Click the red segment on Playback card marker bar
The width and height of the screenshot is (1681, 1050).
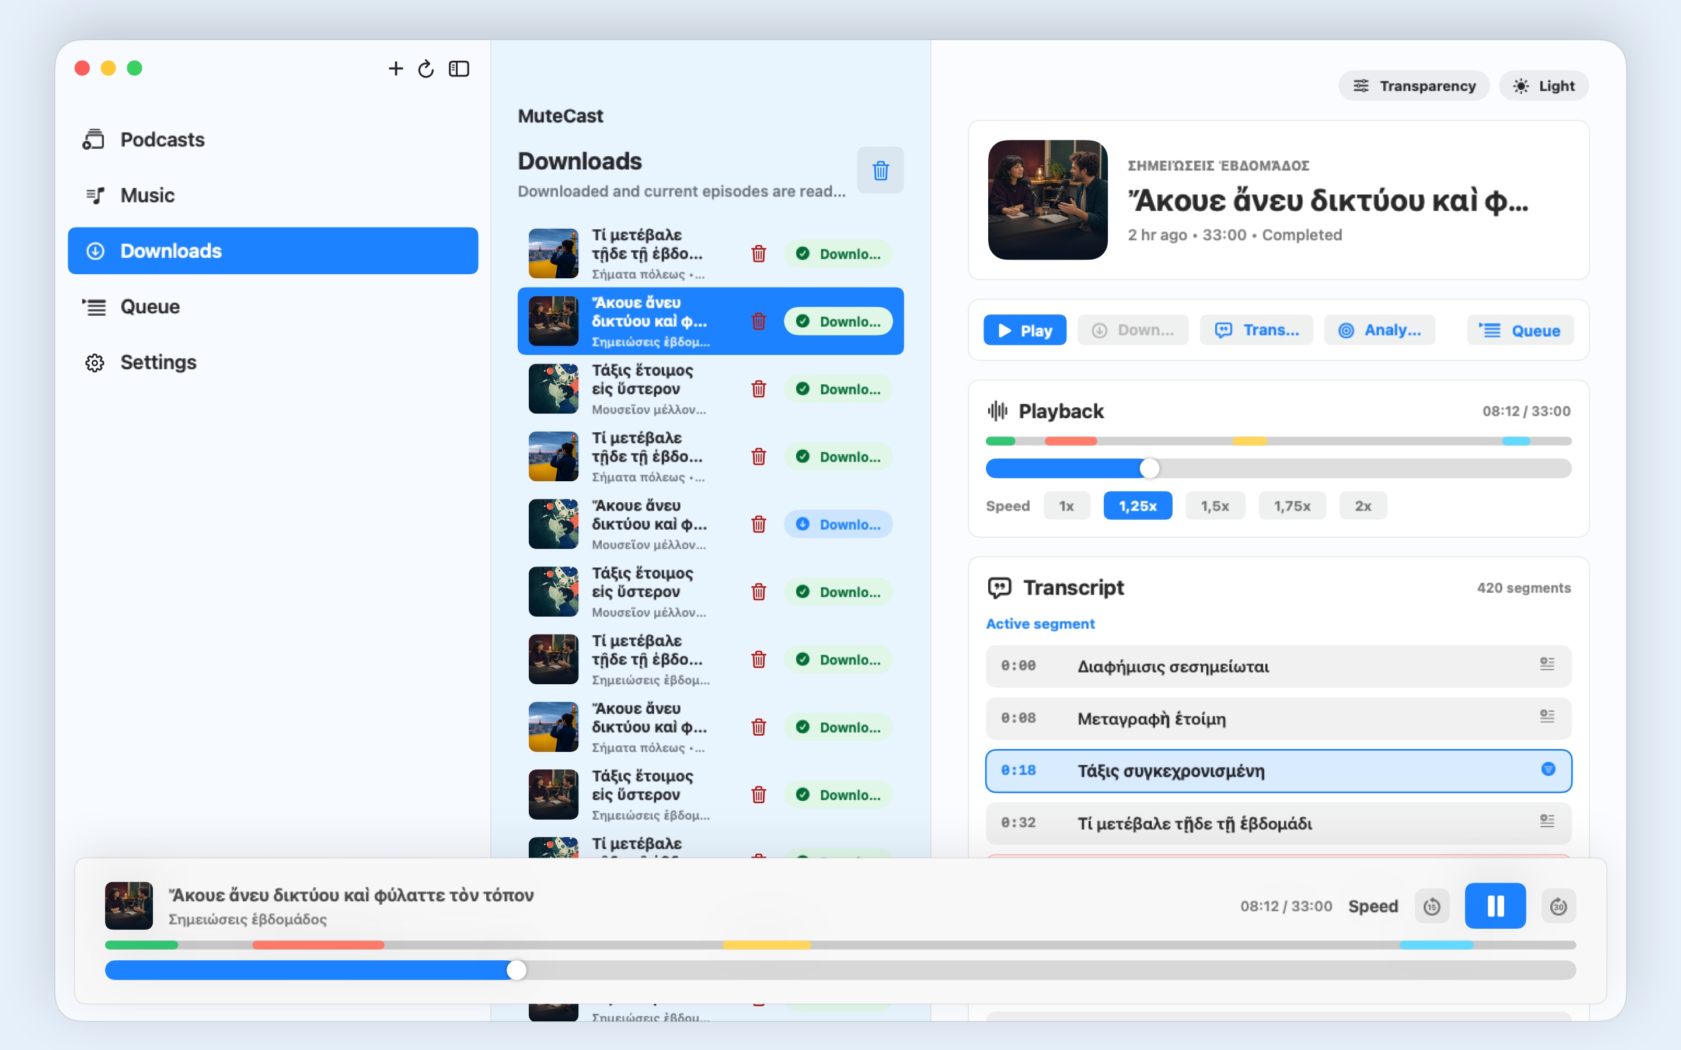1070,441
